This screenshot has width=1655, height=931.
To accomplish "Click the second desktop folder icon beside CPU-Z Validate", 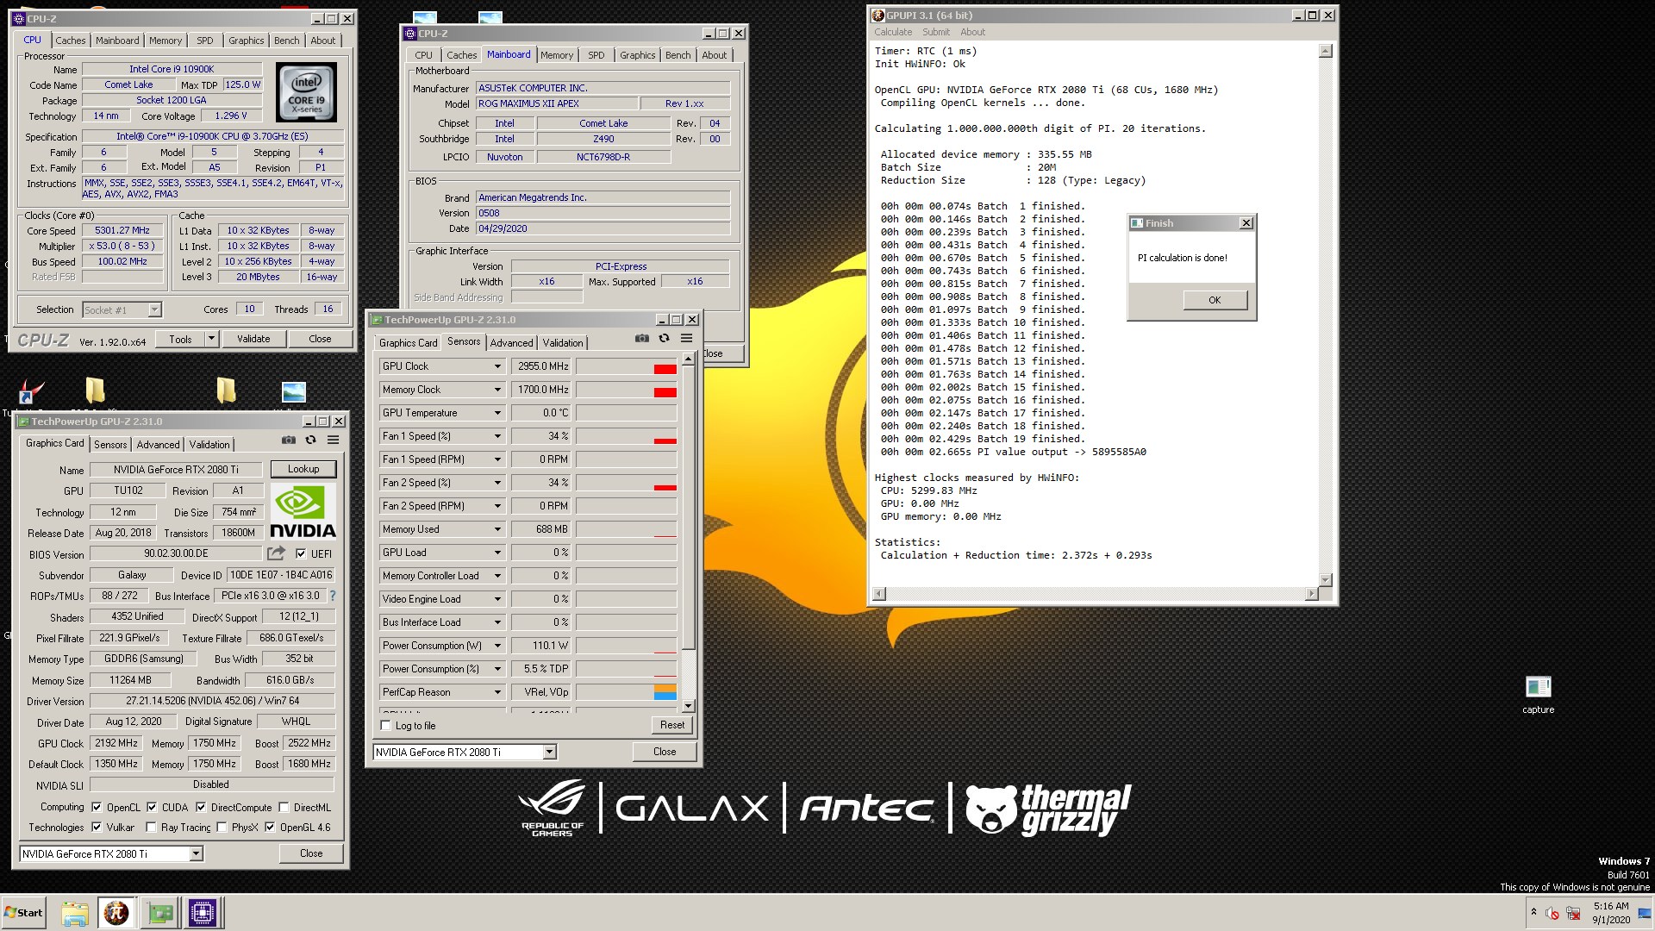I will [x=226, y=390].
